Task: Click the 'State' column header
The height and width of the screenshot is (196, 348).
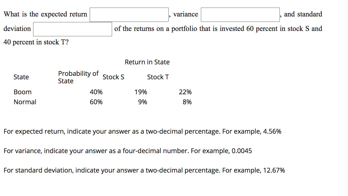Action: (21, 77)
